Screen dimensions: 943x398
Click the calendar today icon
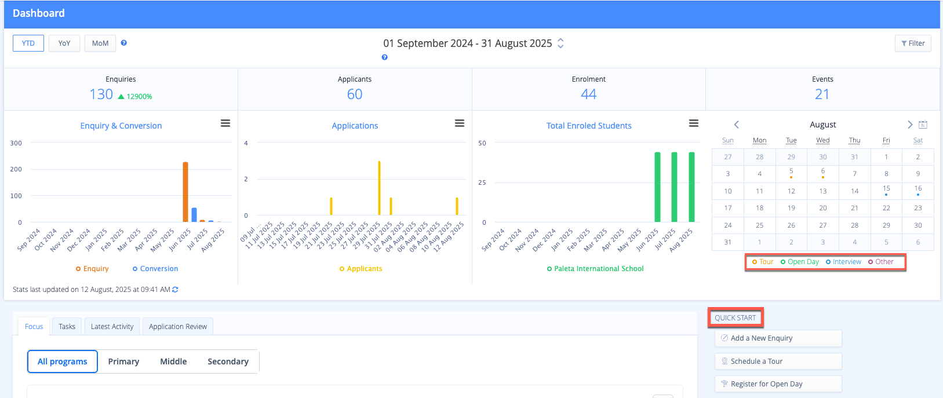pos(923,125)
